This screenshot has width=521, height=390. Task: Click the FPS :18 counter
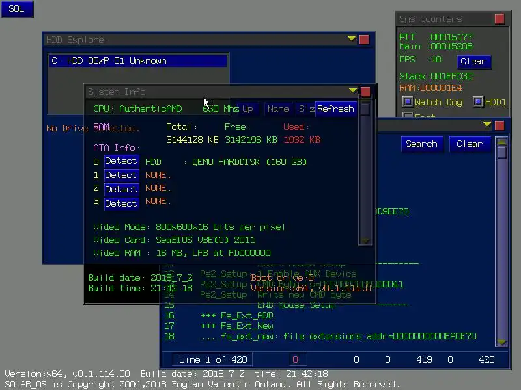click(x=420, y=60)
